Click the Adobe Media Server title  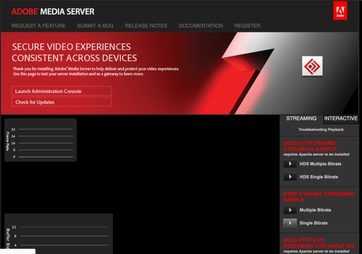52,11
